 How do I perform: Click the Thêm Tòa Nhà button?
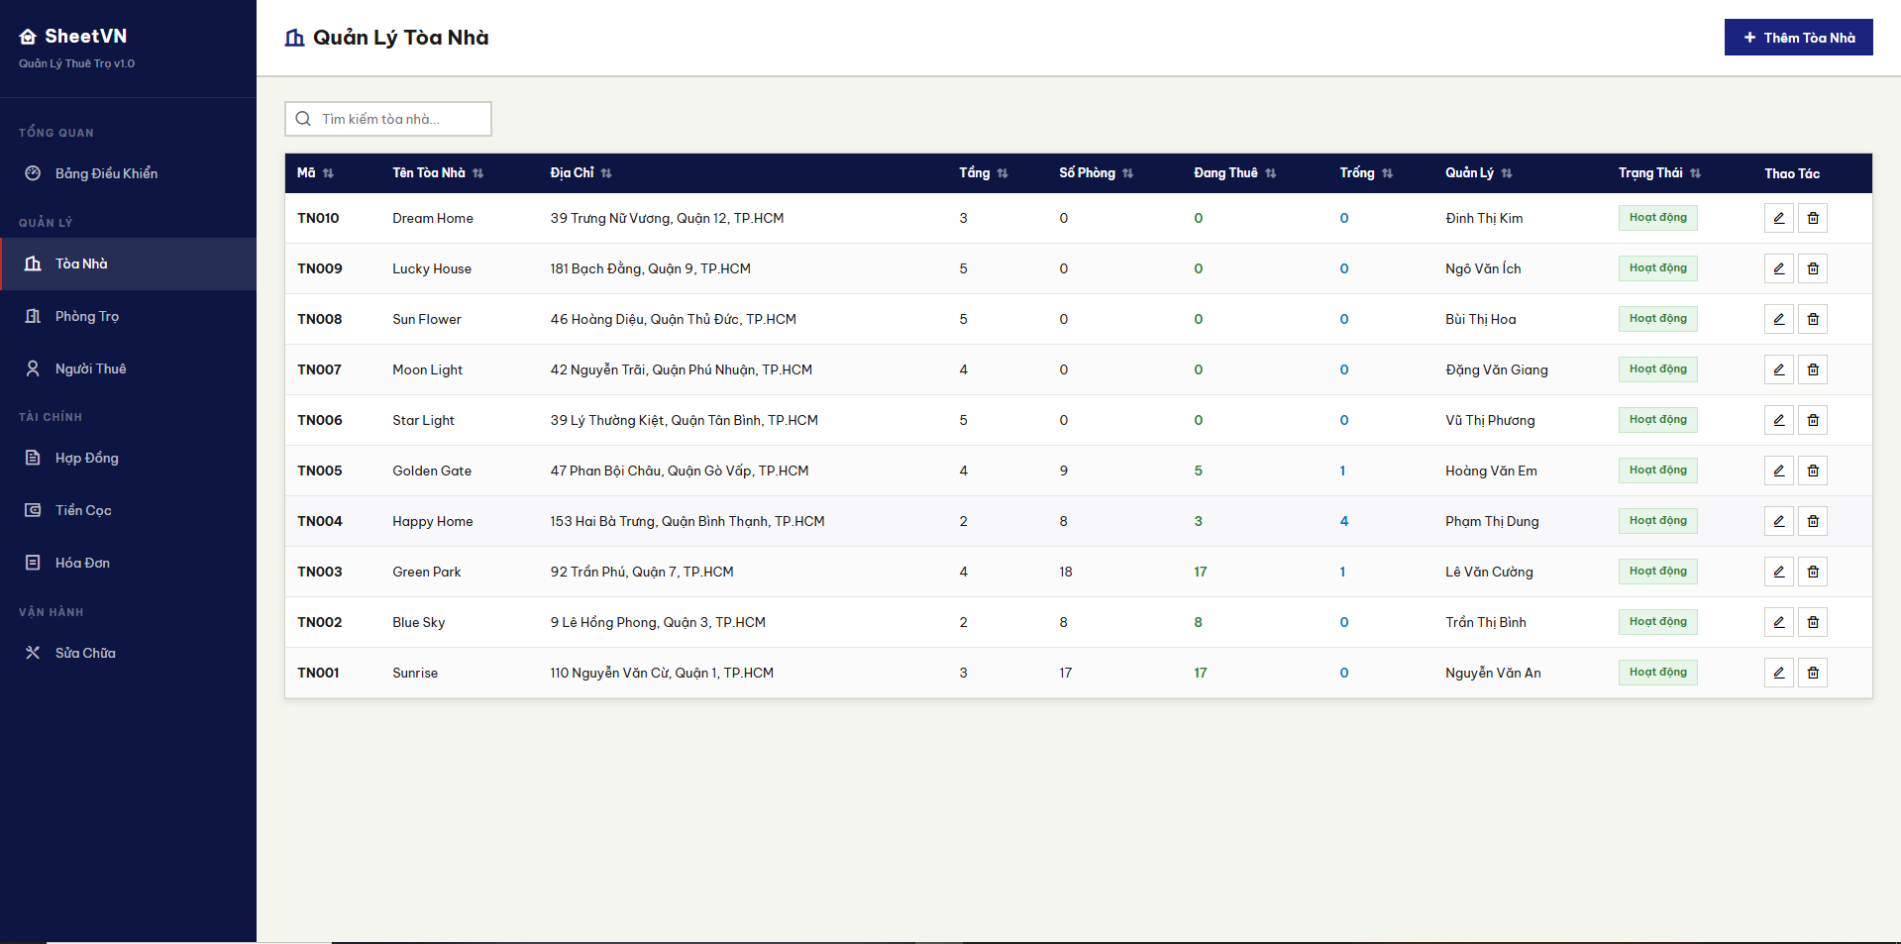click(1797, 38)
